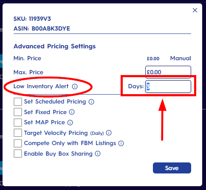Viewport: 206px width, 190px height.
Task: Enable the Set Scheduled Pricing checkbox
Action: (18, 102)
